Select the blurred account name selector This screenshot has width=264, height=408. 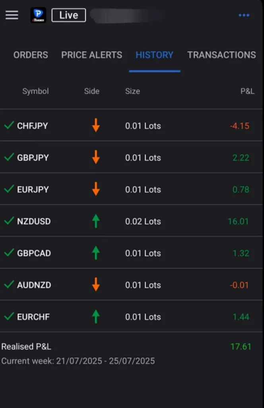click(x=126, y=15)
